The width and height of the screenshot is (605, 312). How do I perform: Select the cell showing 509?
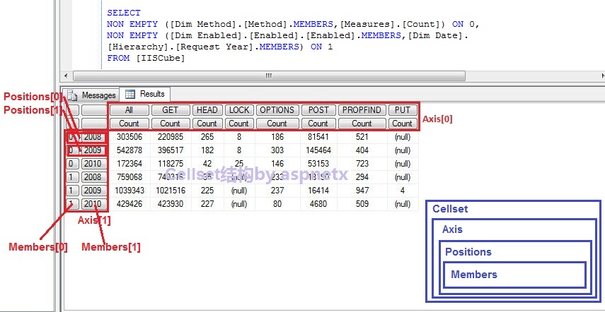tap(362, 204)
